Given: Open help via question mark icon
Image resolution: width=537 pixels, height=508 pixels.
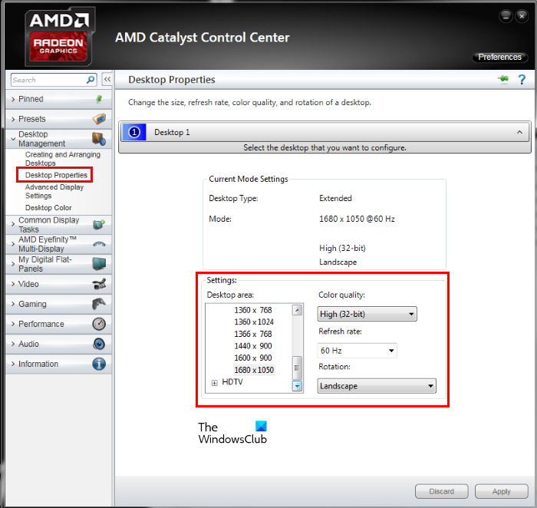Looking at the screenshot, I should coord(521,80).
